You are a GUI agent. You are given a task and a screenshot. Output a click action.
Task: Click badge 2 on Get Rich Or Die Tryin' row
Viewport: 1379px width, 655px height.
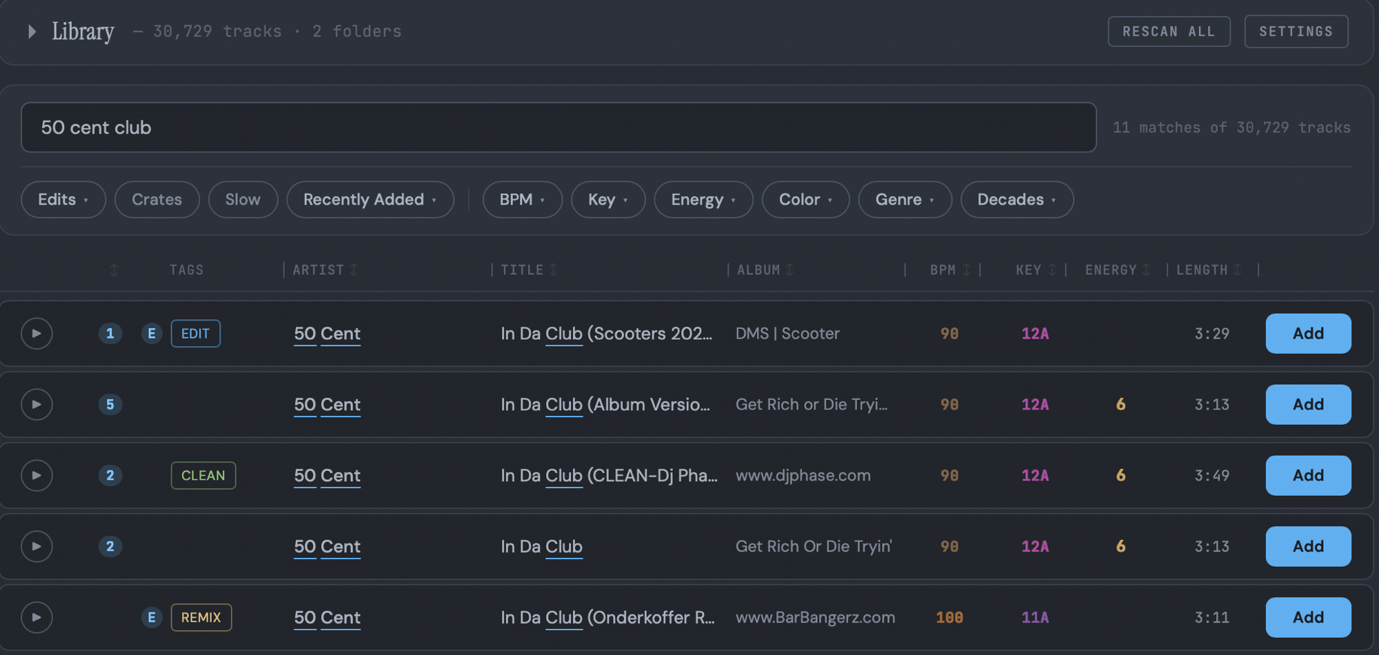coord(110,547)
